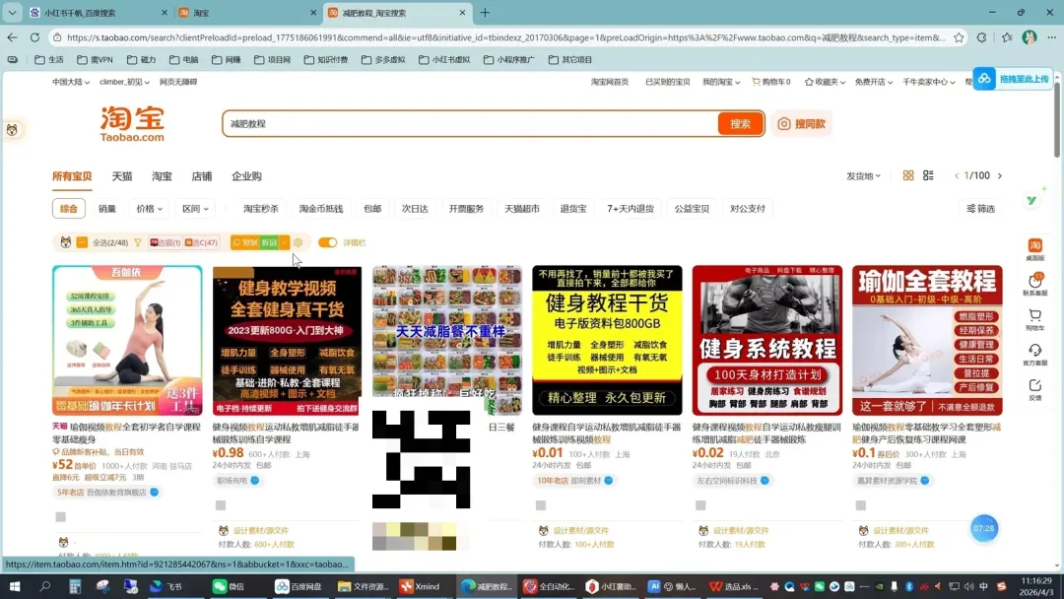Open the 已买到的宝贝 link
Screen dimensions: 1064x599
click(x=667, y=82)
